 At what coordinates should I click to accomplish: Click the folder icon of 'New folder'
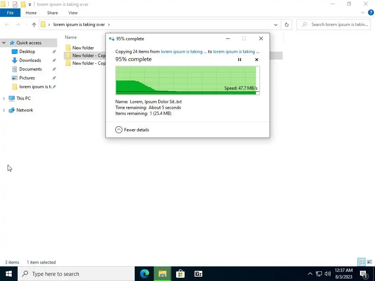tap(68, 48)
